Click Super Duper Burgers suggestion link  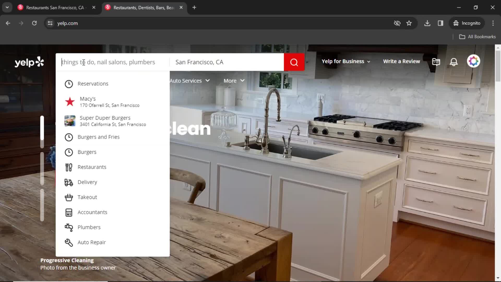(105, 121)
